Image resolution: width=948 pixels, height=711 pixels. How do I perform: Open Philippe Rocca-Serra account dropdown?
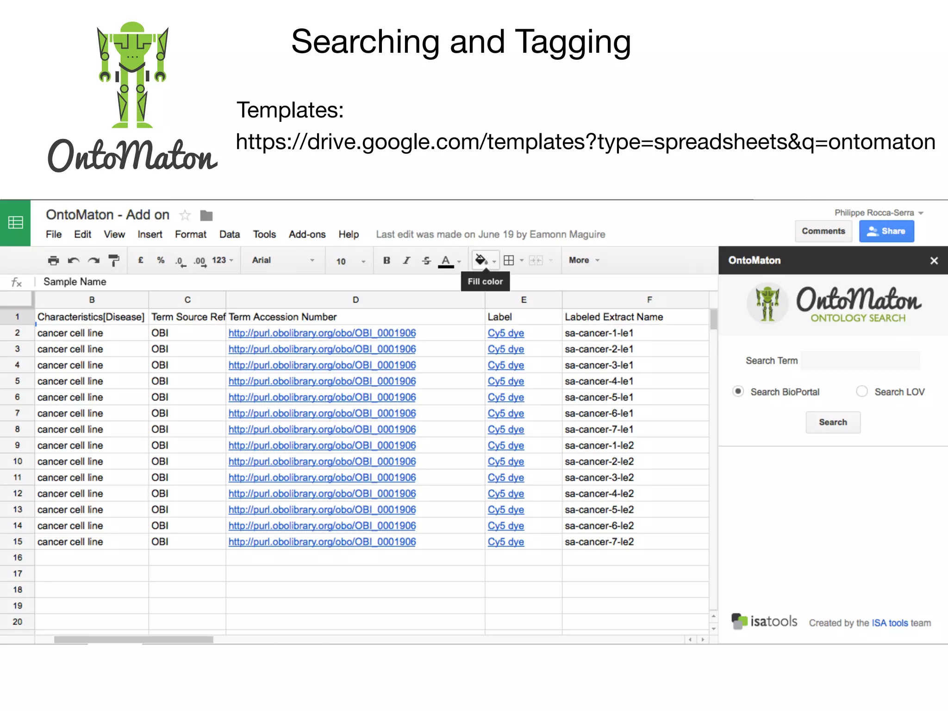[x=879, y=212]
